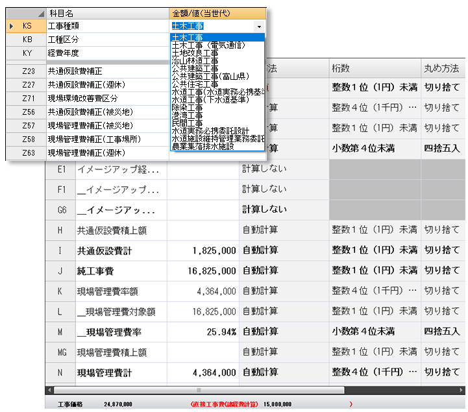Click the 丸め方法 column header
Image resolution: width=468 pixels, height=412 pixels.
click(x=442, y=68)
